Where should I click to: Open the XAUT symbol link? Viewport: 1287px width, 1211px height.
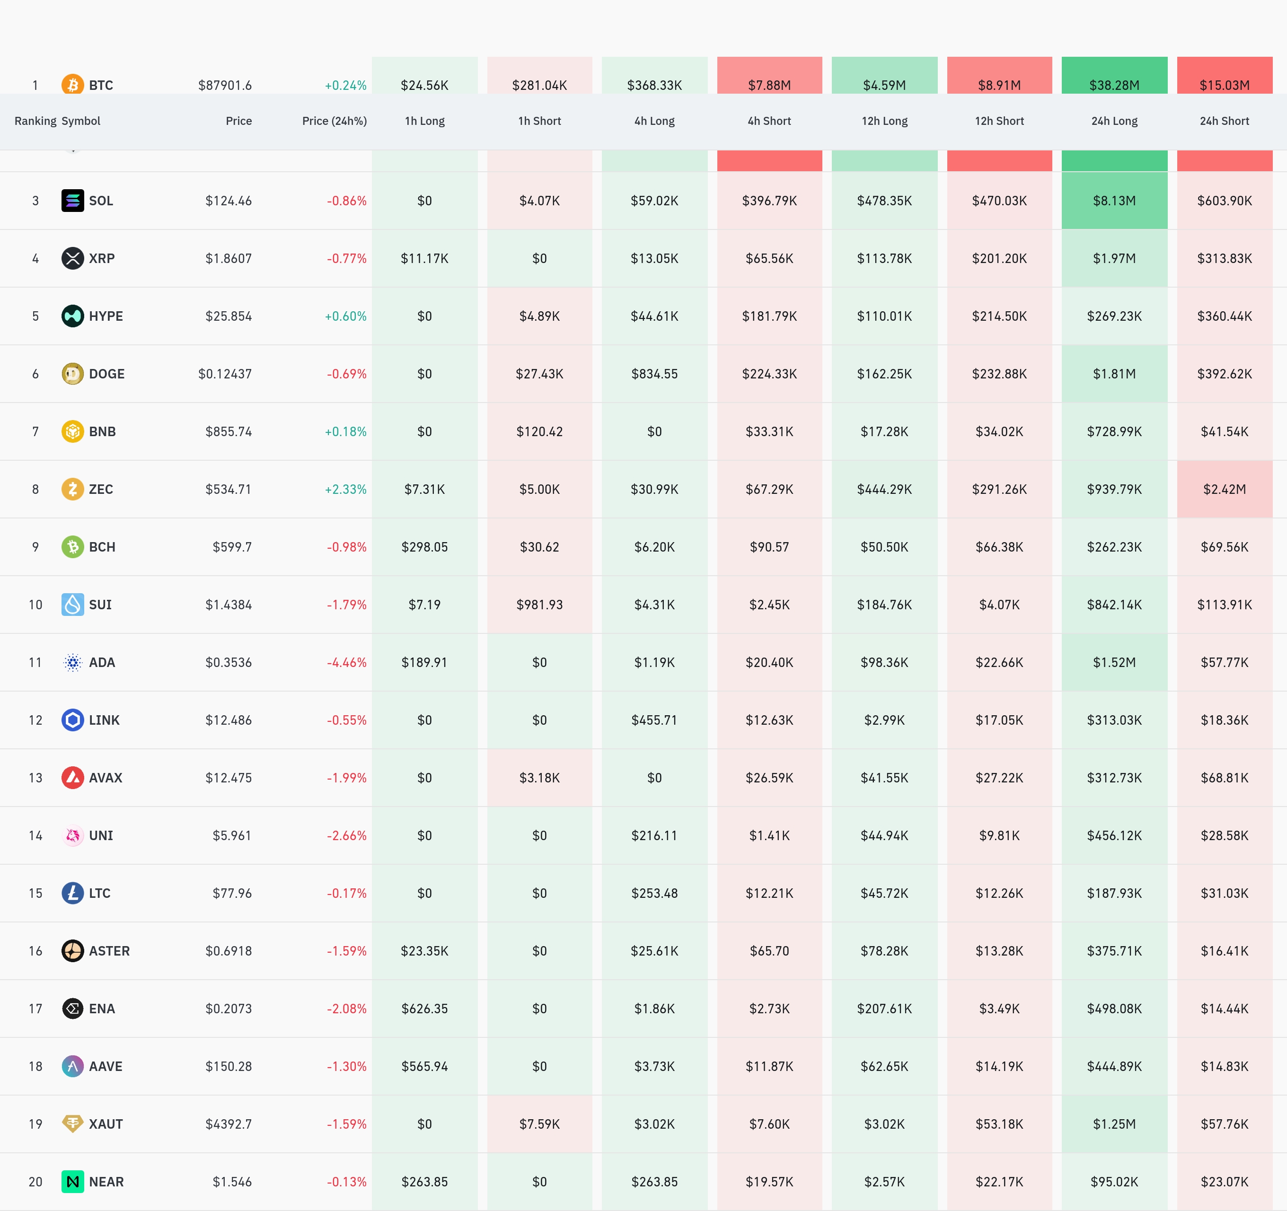tap(106, 1123)
